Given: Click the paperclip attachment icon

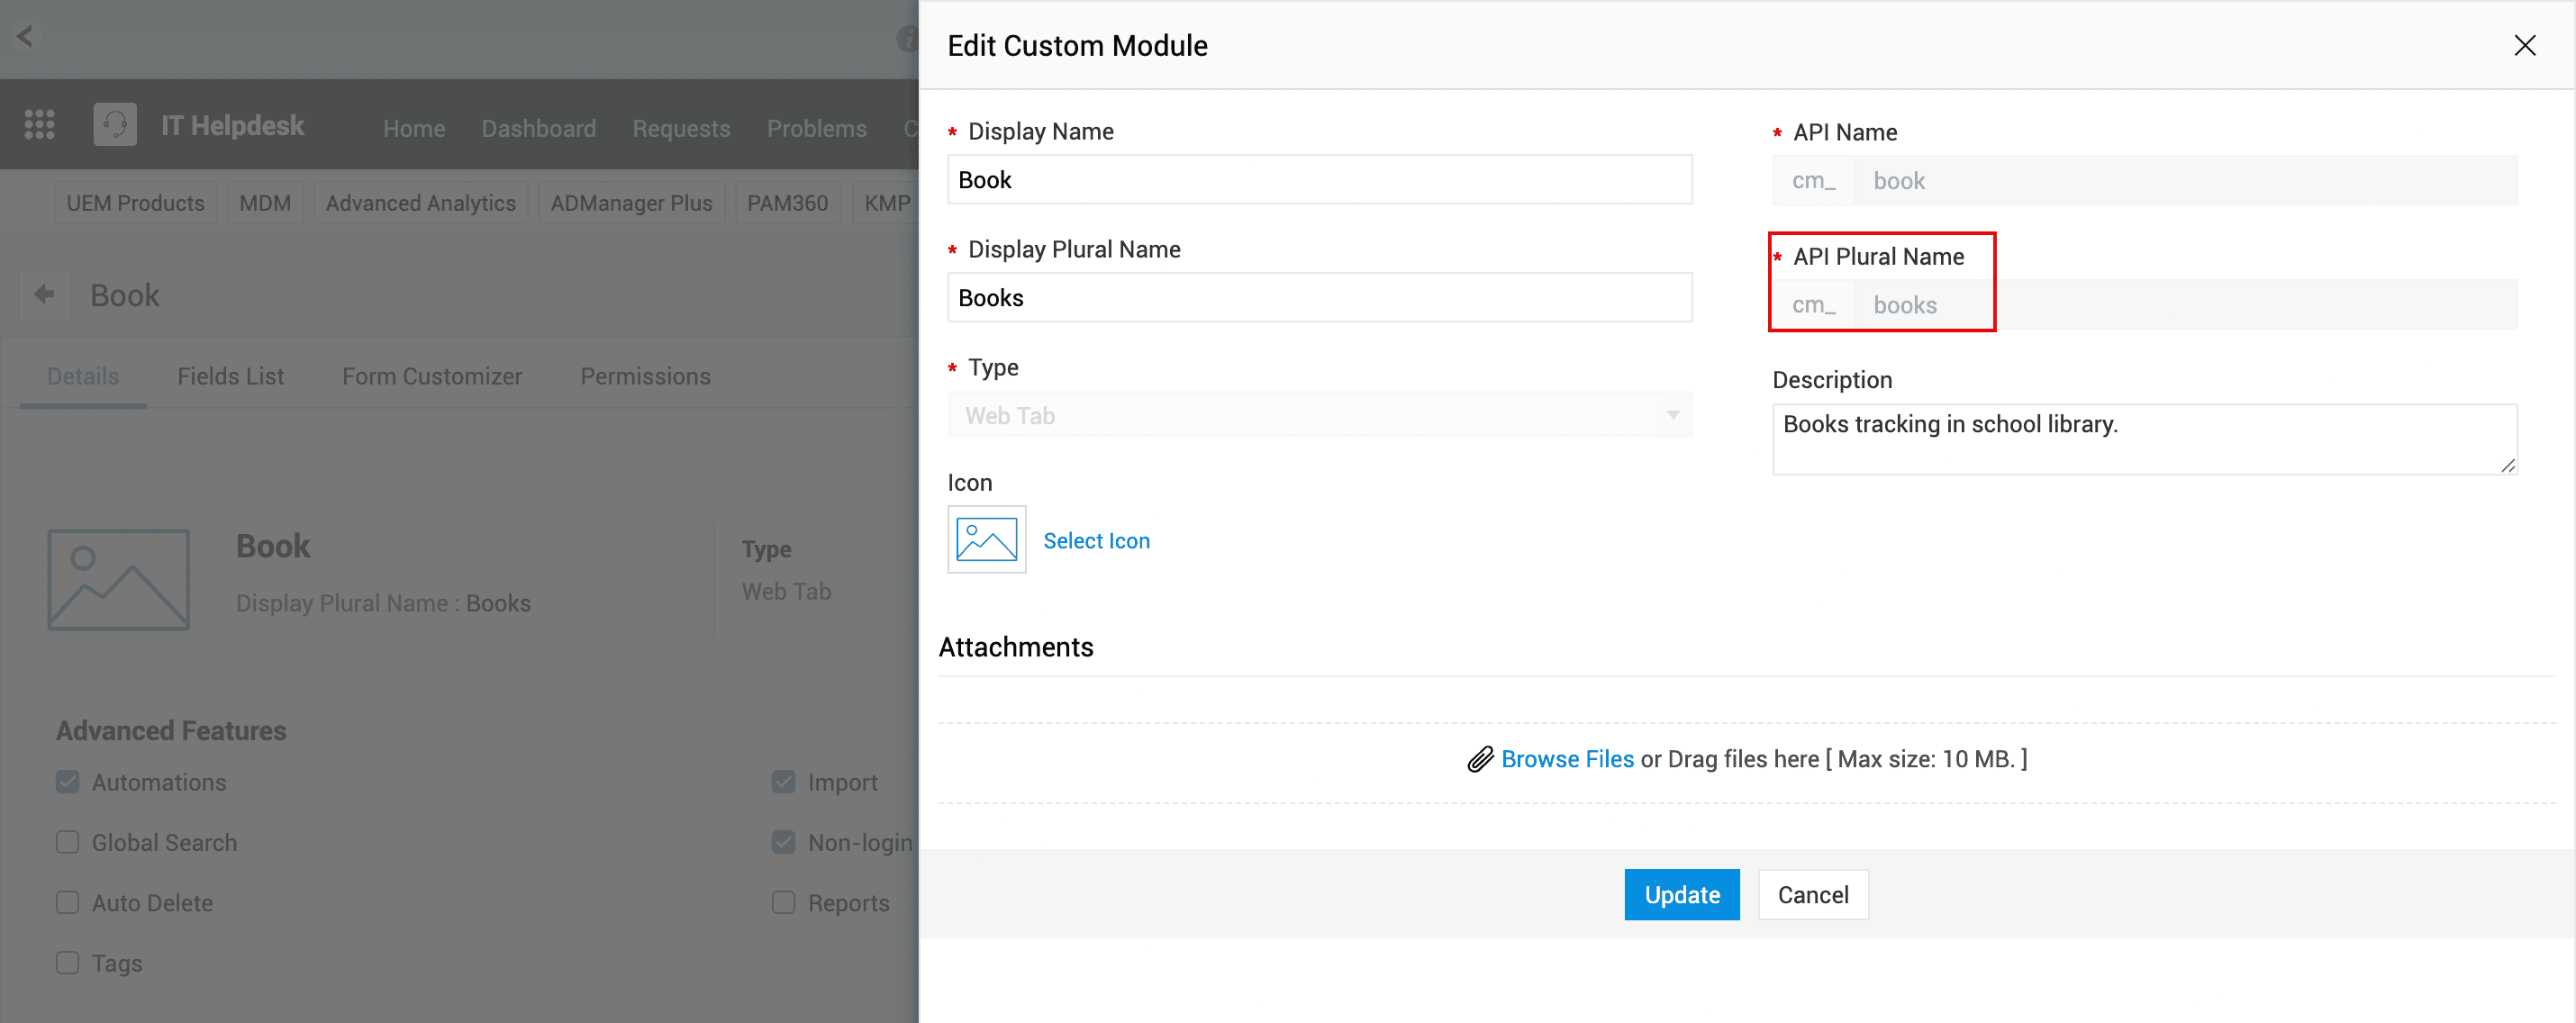Looking at the screenshot, I should 1480,760.
